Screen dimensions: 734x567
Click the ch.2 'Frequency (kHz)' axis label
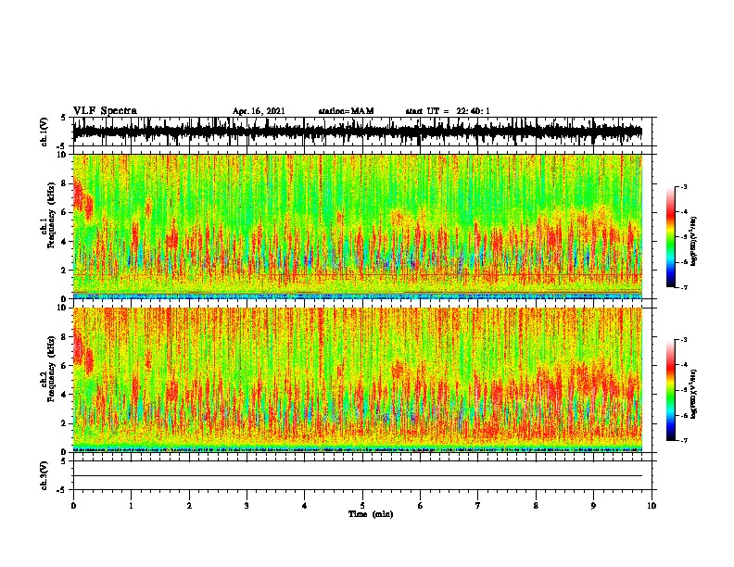point(51,369)
